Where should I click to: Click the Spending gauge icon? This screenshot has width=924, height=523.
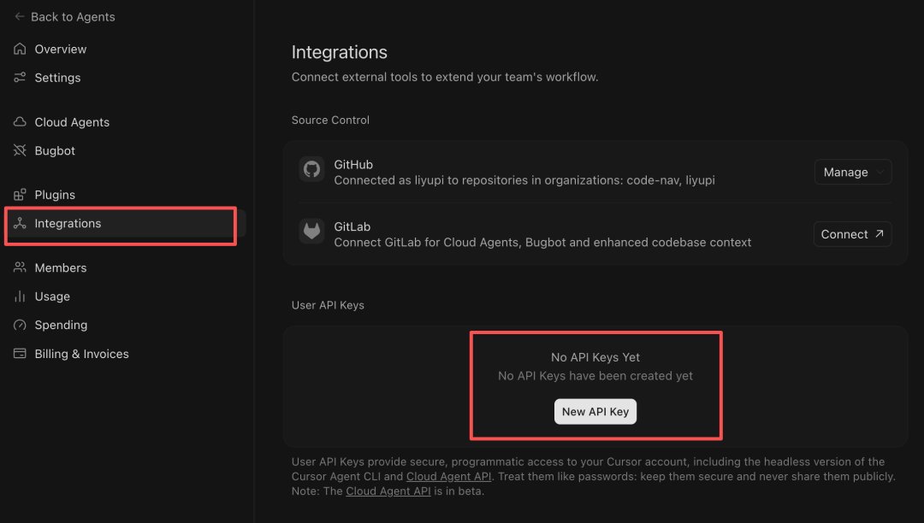(20, 325)
